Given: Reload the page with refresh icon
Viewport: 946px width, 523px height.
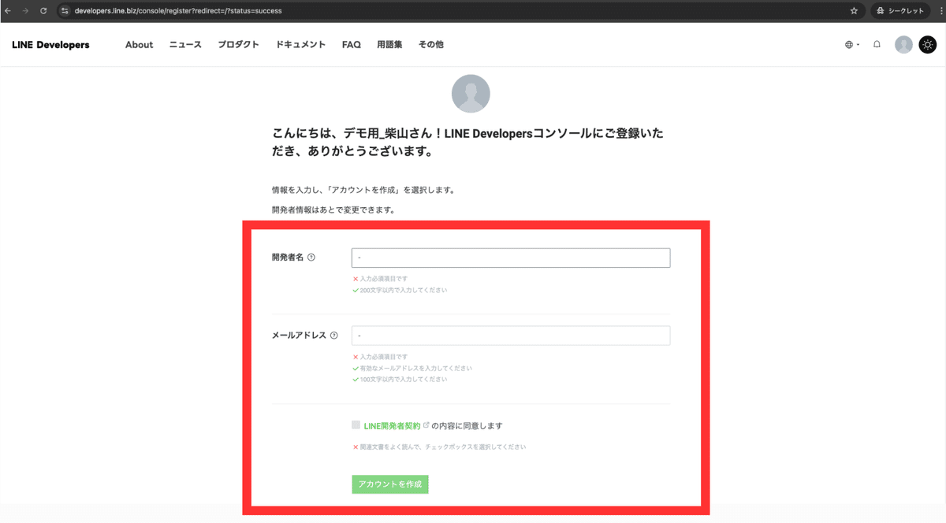Looking at the screenshot, I should [x=43, y=11].
